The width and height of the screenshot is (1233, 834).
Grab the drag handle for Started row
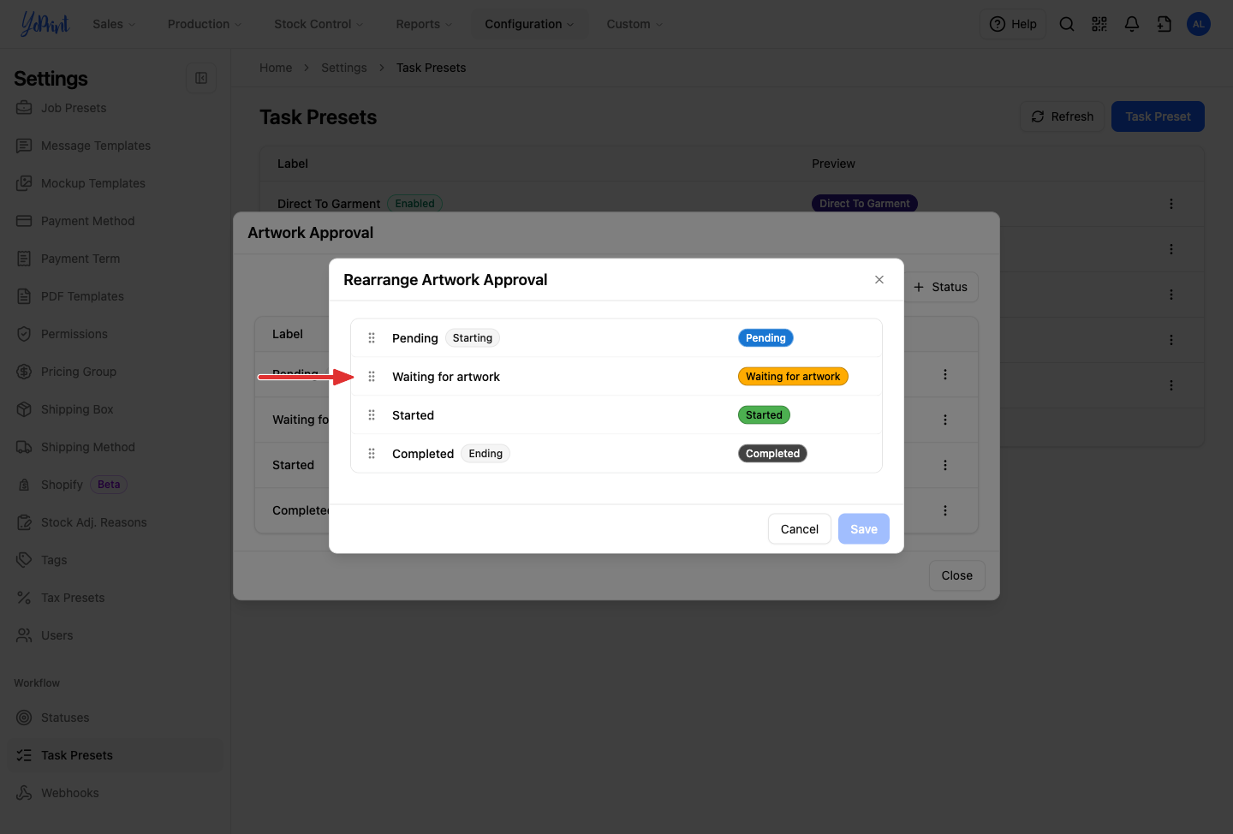tap(372, 415)
